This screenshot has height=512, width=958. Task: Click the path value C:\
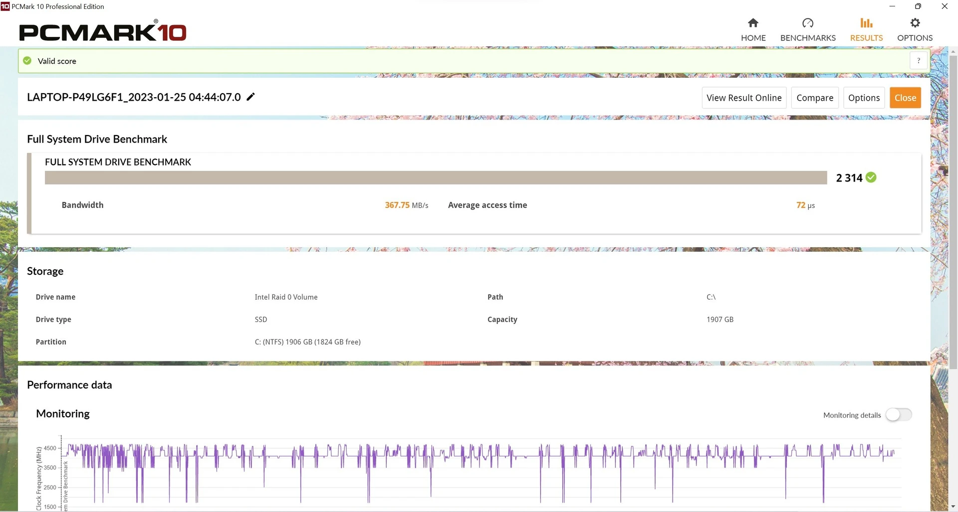711,297
